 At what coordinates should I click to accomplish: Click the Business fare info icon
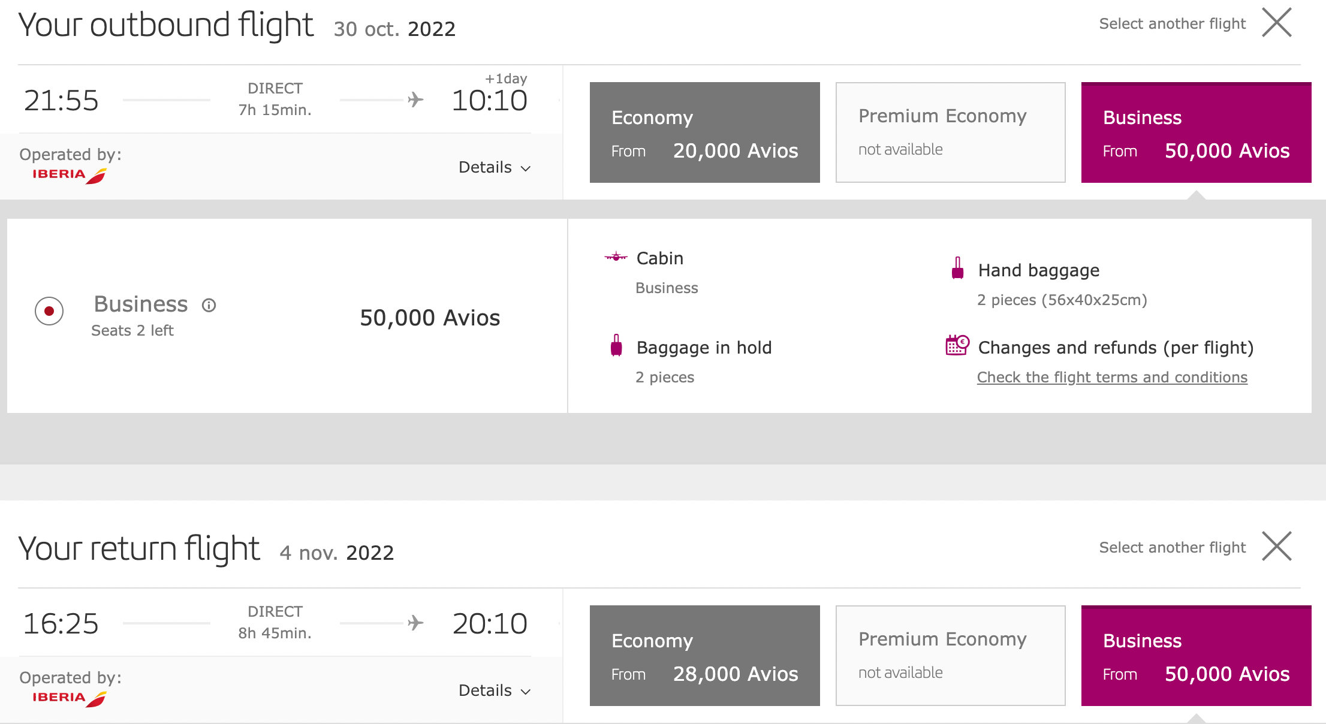click(x=209, y=305)
